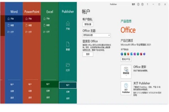
Task: Select the highlighted 帐户 item in Publisher
Action: coord(68,85)
